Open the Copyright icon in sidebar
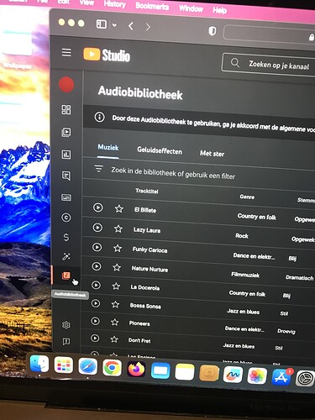The height and width of the screenshot is (420, 315). point(66,218)
